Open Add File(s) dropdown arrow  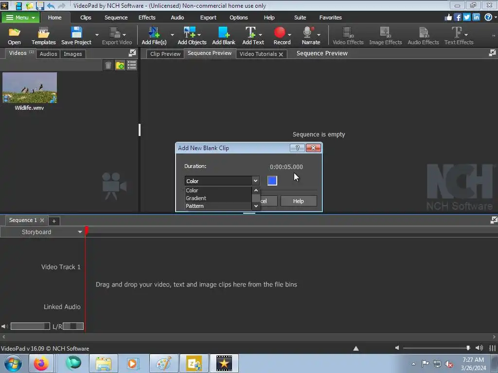172,35
